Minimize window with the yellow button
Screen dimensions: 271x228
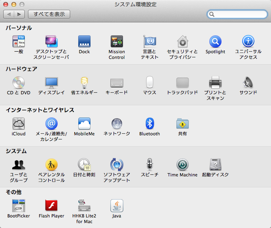[x=14, y=4]
